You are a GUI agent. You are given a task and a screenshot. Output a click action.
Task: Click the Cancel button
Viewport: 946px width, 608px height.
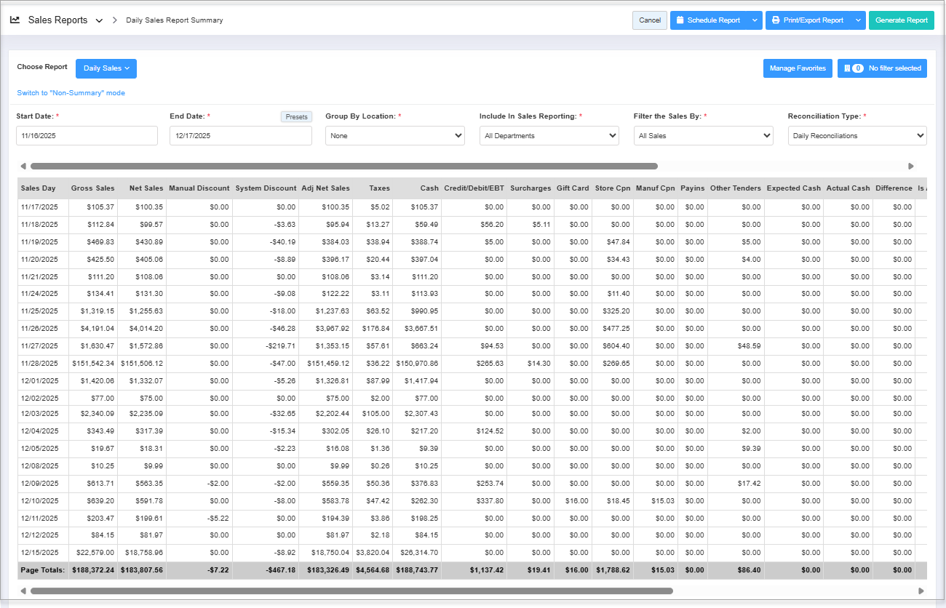pyautogui.click(x=649, y=20)
